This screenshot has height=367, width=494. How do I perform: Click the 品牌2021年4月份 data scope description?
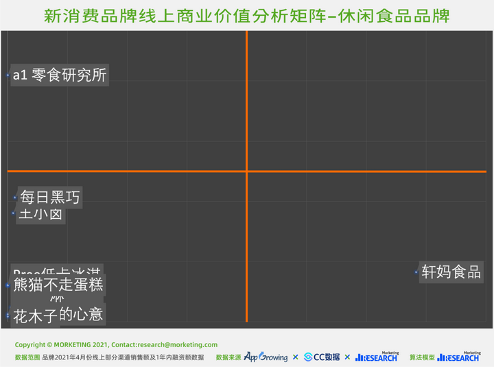click(x=123, y=357)
